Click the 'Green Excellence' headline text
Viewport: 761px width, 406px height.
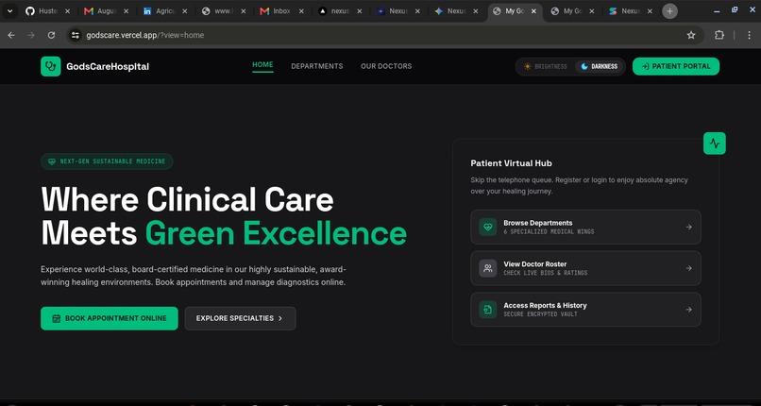[x=276, y=233]
